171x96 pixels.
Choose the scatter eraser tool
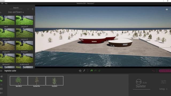pos(99,71)
